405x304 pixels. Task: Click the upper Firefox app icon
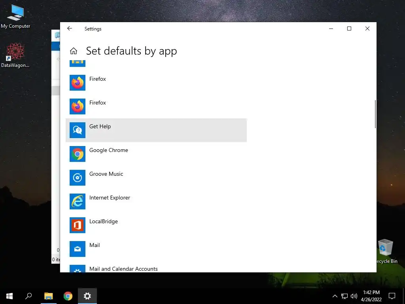point(78,83)
